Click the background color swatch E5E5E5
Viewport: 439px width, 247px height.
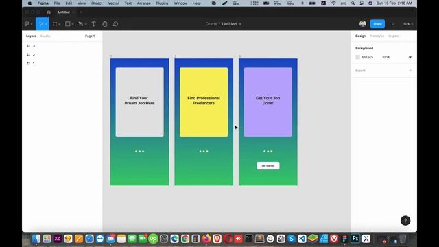tap(357, 57)
